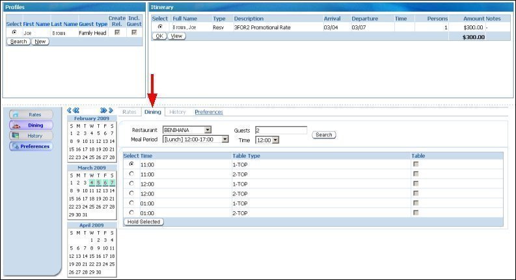This screenshot has height=280, width=516.
Task: Check Table box for 11:00 2-TOP row
Action: pyautogui.click(x=416, y=174)
